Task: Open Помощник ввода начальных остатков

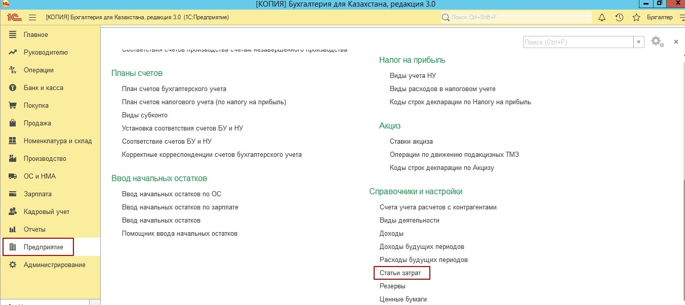Action: [179, 233]
